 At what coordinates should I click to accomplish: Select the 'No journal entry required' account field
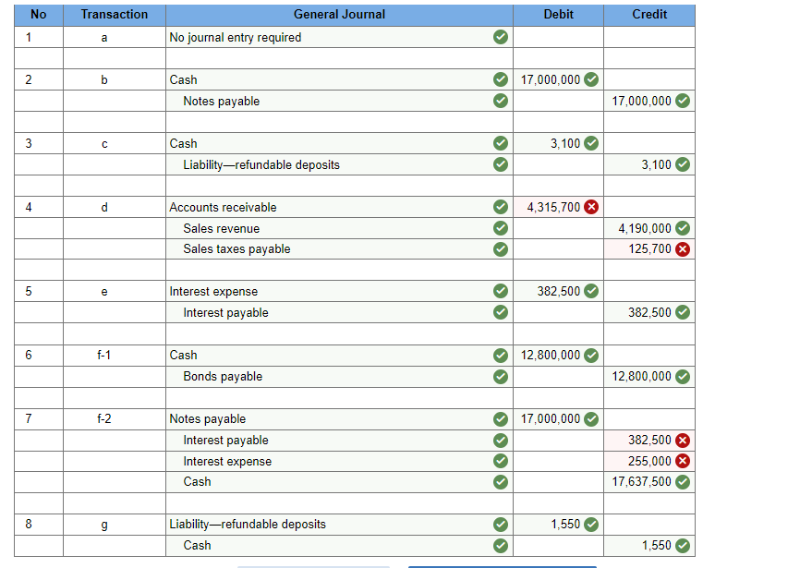coord(339,37)
